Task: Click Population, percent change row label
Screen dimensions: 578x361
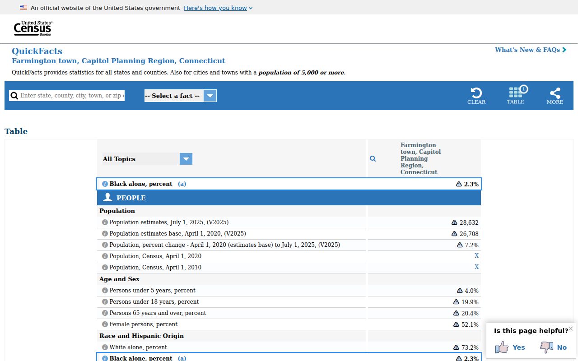Action: pyautogui.click(x=224, y=245)
